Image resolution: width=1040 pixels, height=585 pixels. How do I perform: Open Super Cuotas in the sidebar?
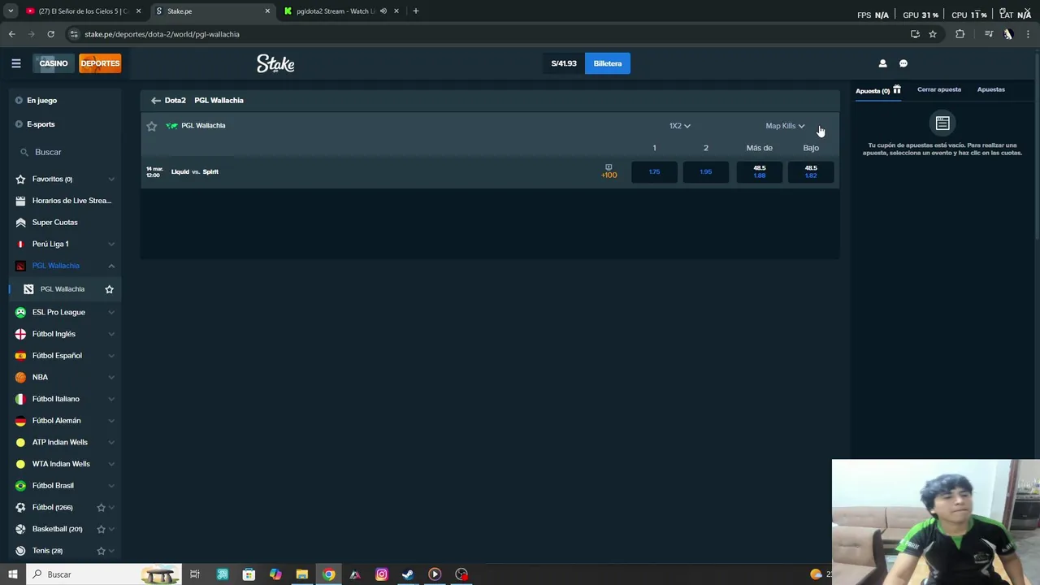[x=54, y=223]
